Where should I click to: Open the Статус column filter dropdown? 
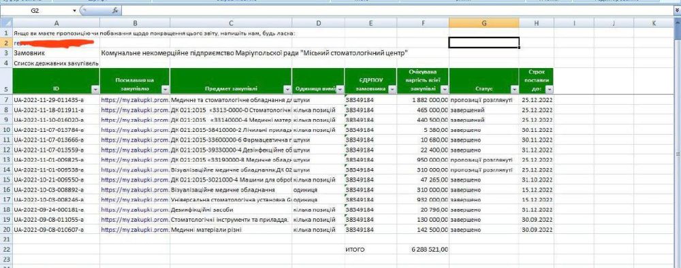(x=515, y=89)
